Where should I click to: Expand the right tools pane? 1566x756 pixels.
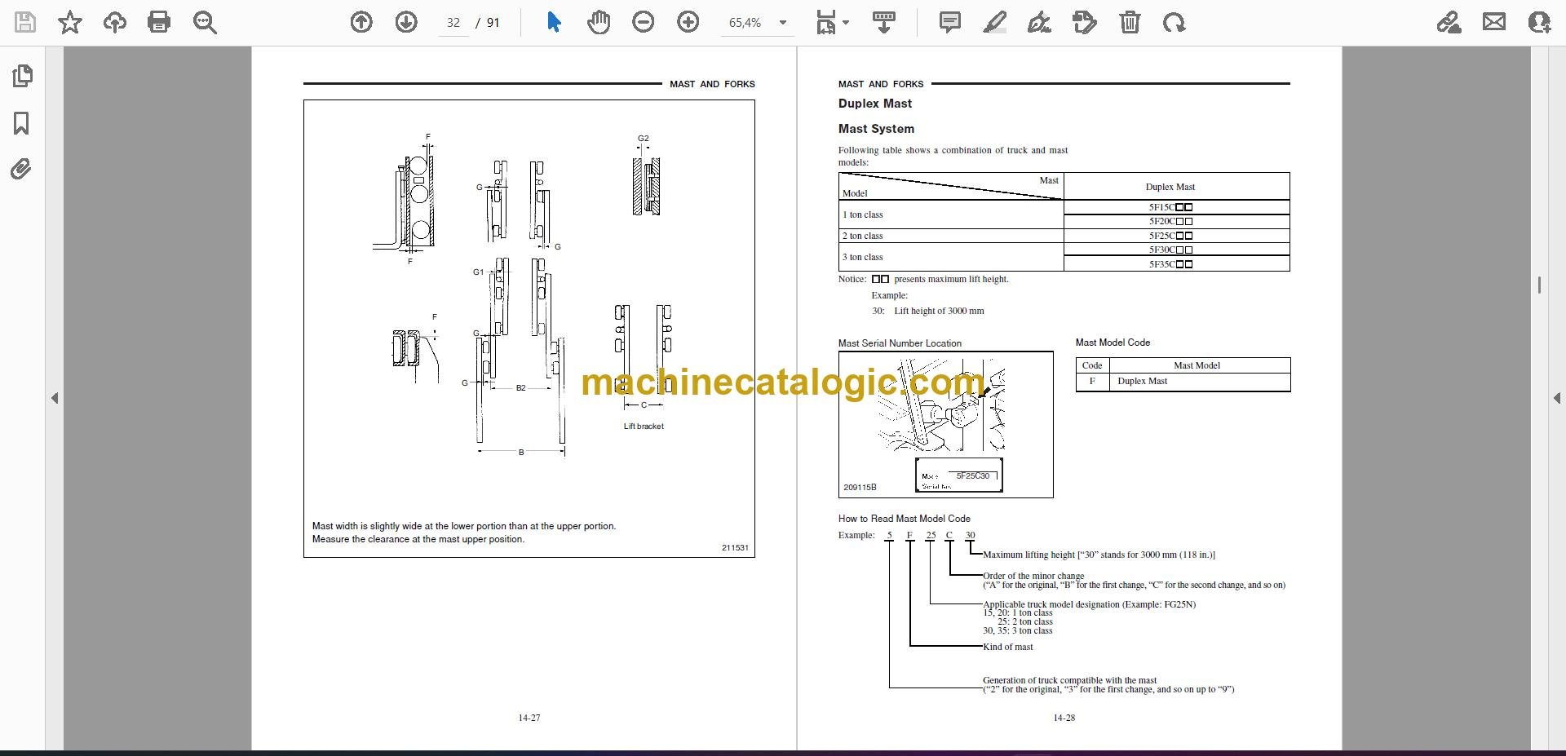pyautogui.click(x=1556, y=398)
